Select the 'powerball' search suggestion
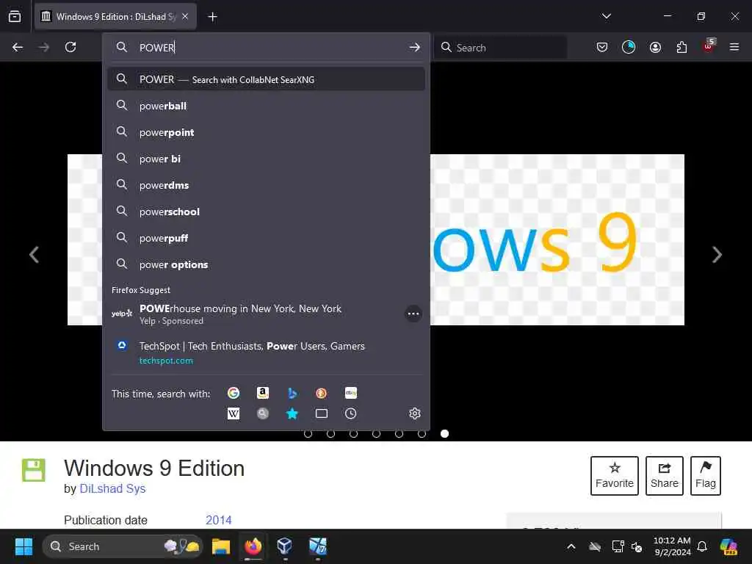The width and height of the screenshot is (752, 564). [266, 106]
